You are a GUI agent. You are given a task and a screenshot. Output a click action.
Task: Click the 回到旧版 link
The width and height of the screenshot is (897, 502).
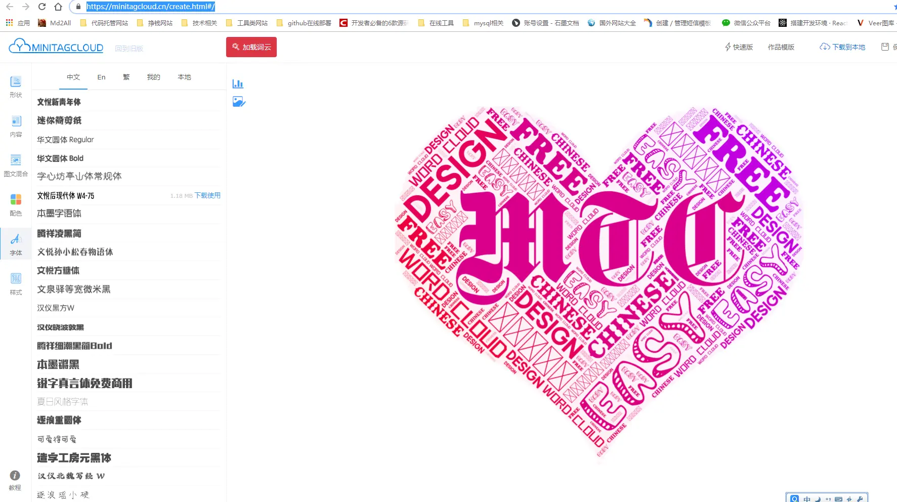[129, 49]
